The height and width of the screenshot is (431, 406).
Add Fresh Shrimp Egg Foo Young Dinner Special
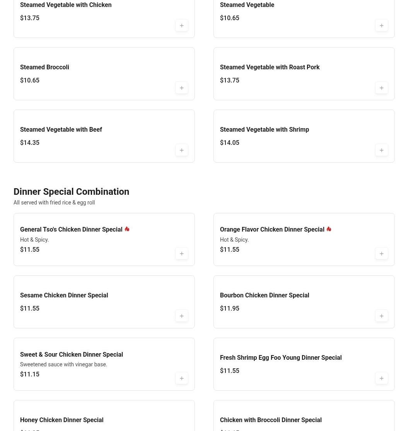pos(382,378)
